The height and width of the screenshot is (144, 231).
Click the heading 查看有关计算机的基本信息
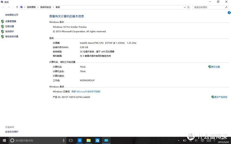(x=67, y=16)
